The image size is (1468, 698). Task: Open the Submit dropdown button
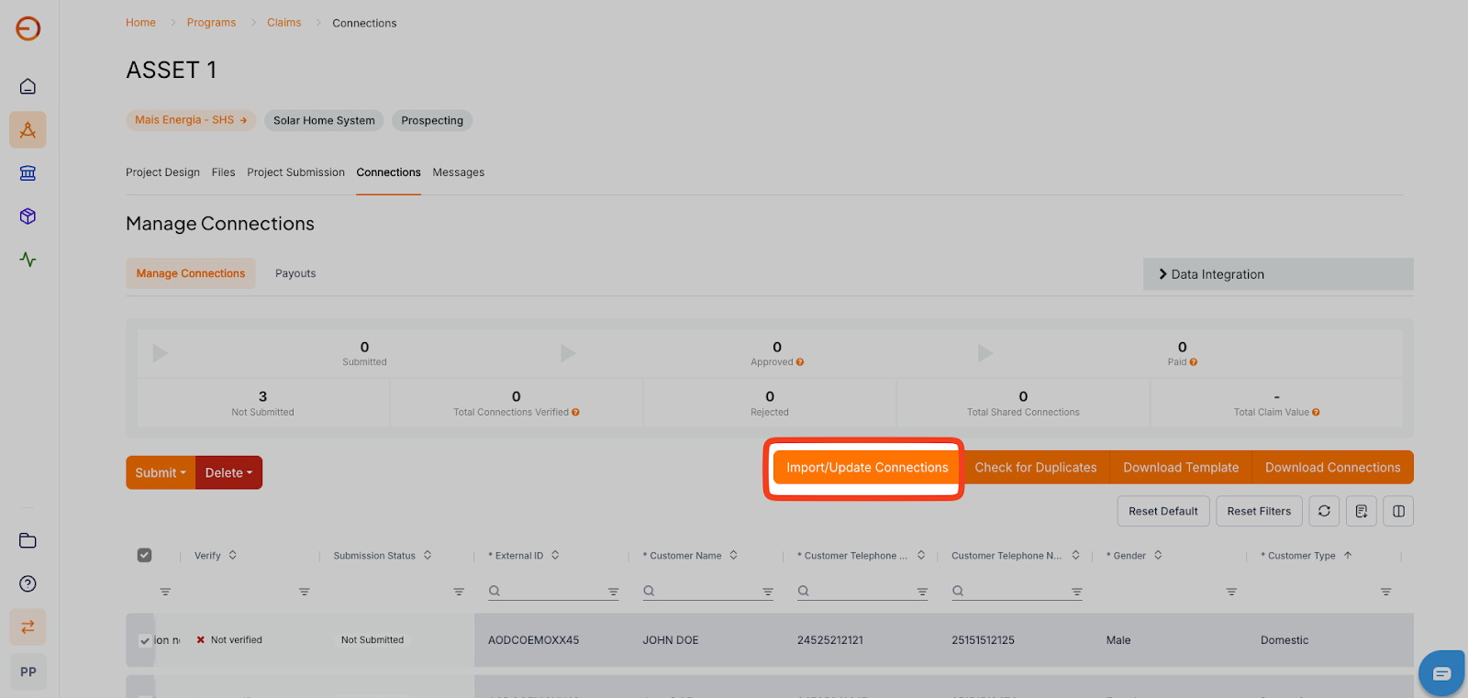(x=161, y=472)
